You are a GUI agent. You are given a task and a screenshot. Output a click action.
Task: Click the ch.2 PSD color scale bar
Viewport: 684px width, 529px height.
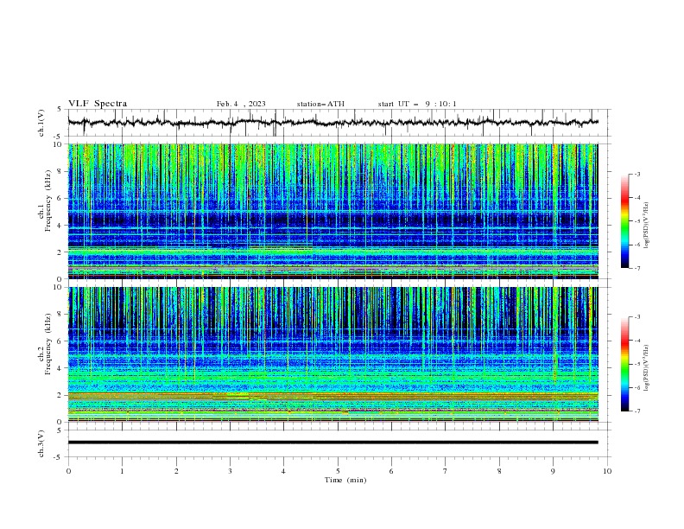click(x=624, y=364)
